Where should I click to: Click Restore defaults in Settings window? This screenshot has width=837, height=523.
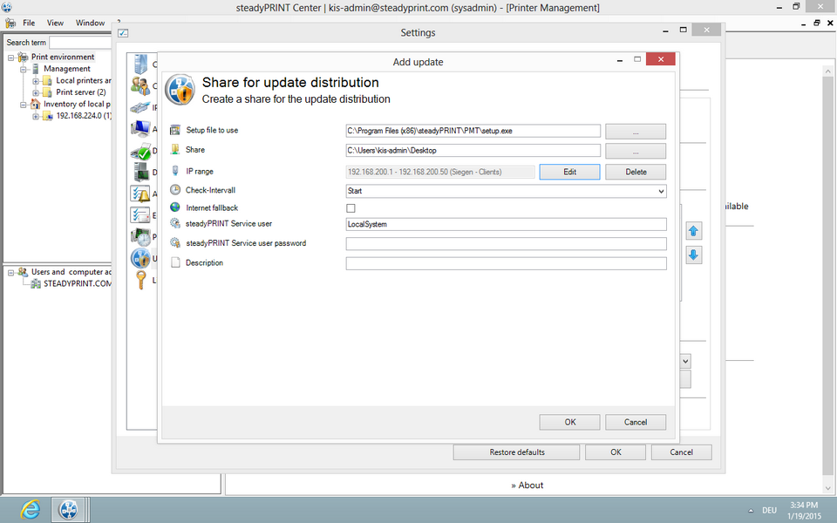coord(517,452)
